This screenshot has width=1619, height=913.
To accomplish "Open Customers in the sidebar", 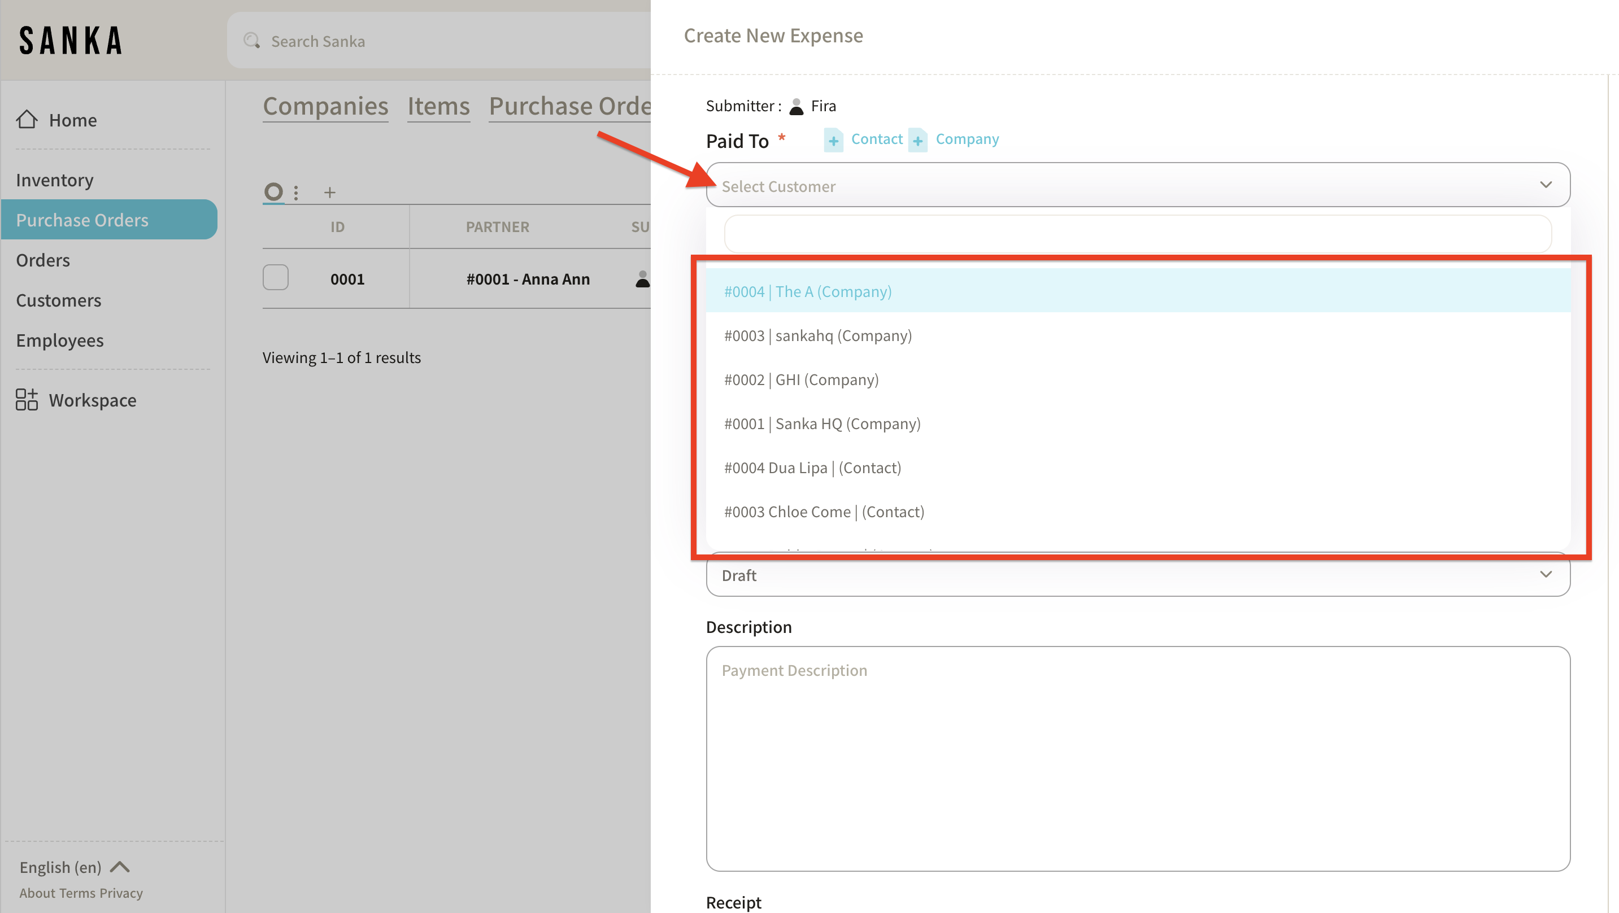I will pos(58,300).
